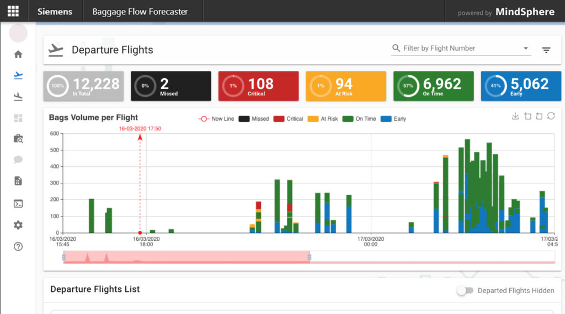Open the apps grid launcher
565x314 pixels.
pos(13,11)
